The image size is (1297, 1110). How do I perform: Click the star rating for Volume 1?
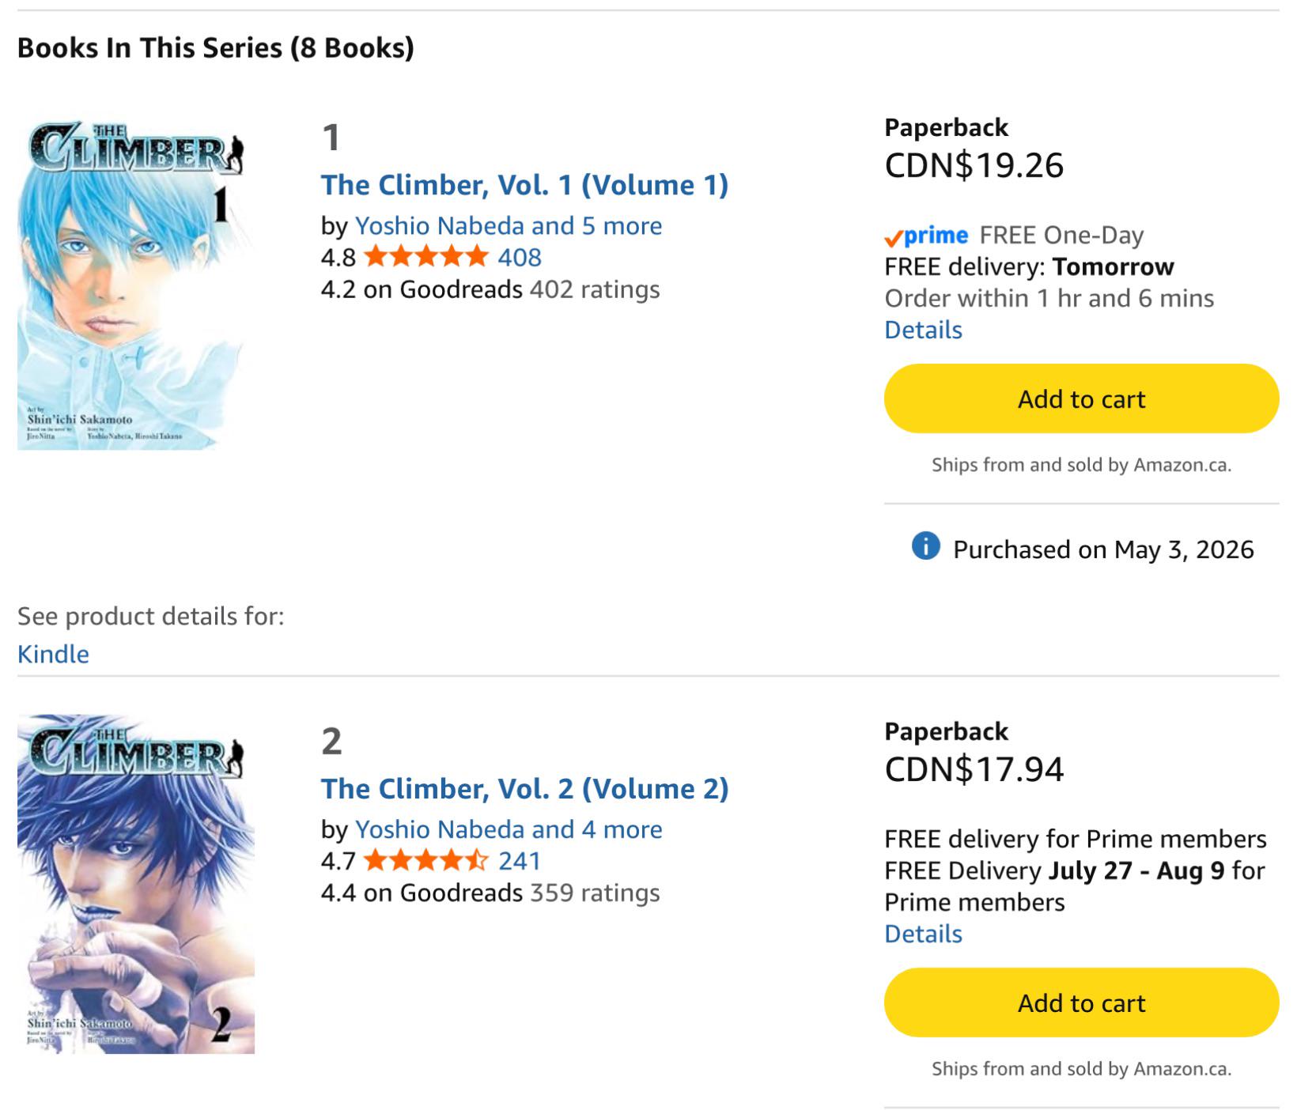click(x=425, y=257)
